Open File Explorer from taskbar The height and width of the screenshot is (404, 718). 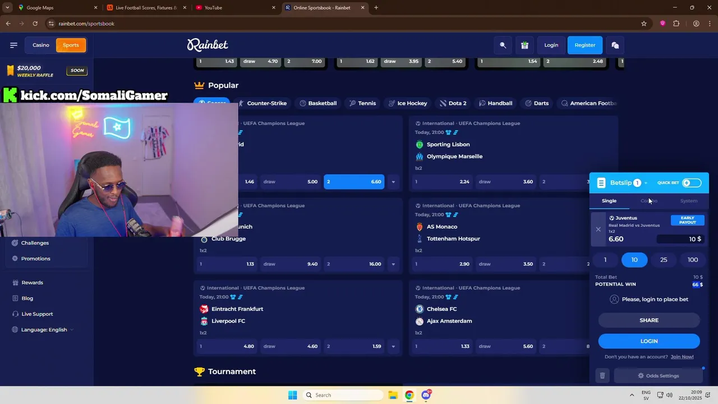(x=393, y=395)
